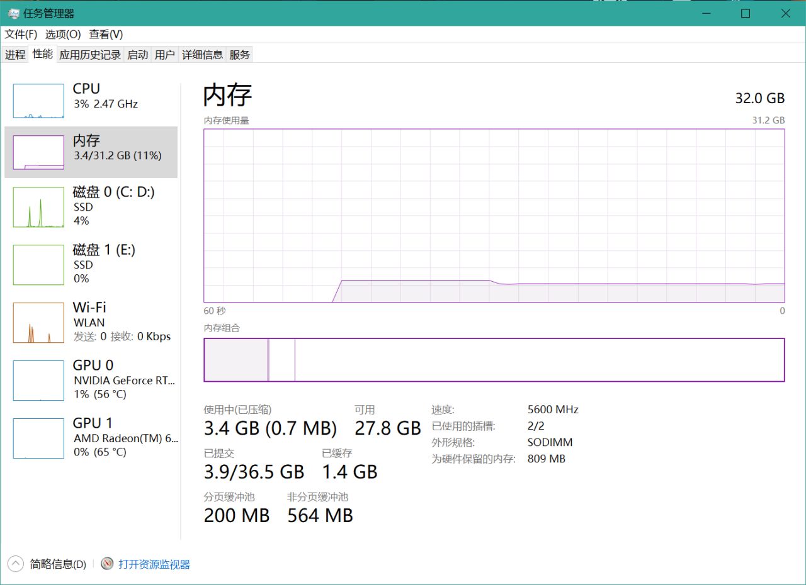806x585 pixels.
Task: Collapse to 简略信息 with the chevron button
Action: (16, 564)
